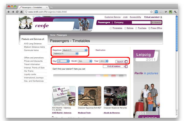Click the renfe logo
Viewport: 184px width, 121px height.
coord(42,26)
